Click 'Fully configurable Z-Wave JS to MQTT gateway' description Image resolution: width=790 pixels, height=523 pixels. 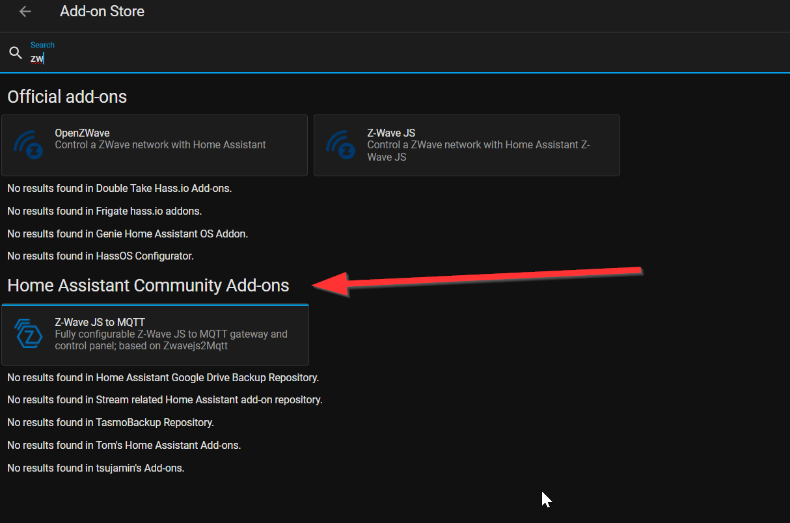point(171,340)
